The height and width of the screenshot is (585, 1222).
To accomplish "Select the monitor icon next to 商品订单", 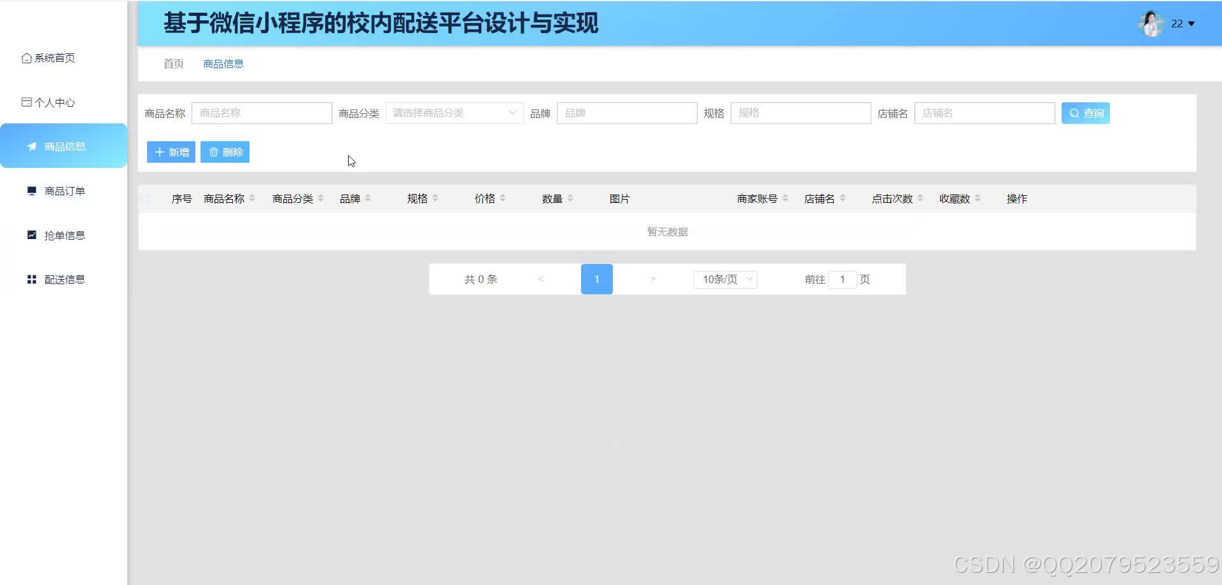I will tap(31, 190).
